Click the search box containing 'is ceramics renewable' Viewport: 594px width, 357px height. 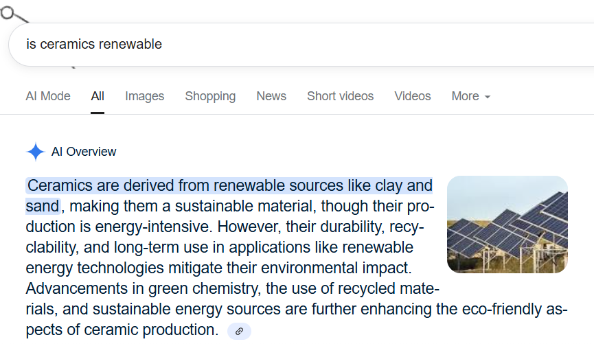point(275,45)
